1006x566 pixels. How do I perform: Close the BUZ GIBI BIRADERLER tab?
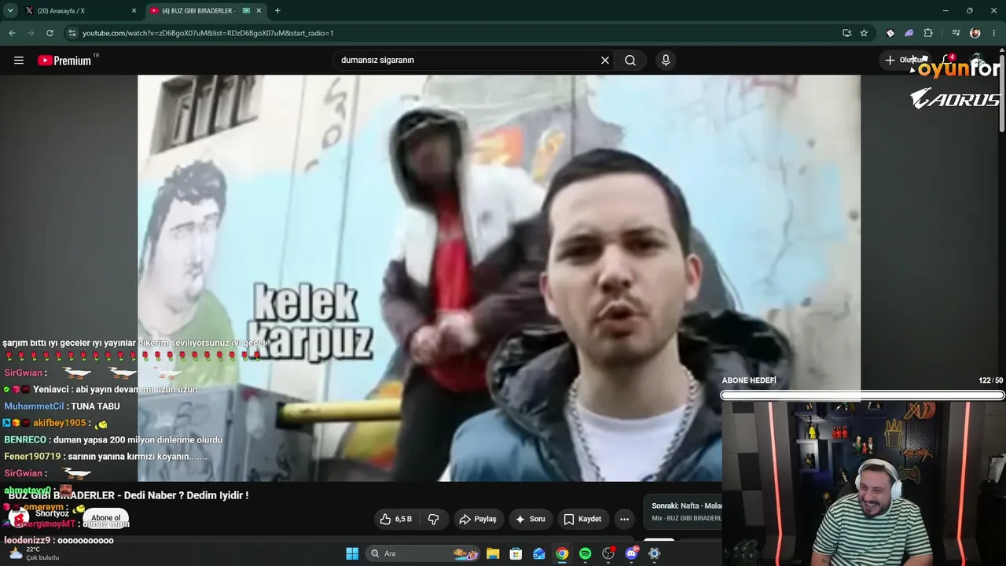pyautogui.click(x=259, y=11)
